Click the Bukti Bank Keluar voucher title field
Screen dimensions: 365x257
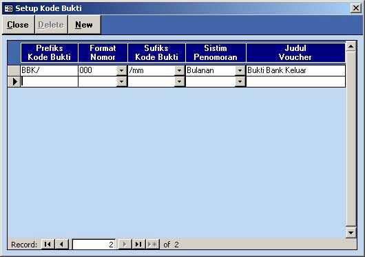coord(295,70)
